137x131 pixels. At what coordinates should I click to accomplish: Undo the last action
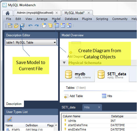click(30, 26)
